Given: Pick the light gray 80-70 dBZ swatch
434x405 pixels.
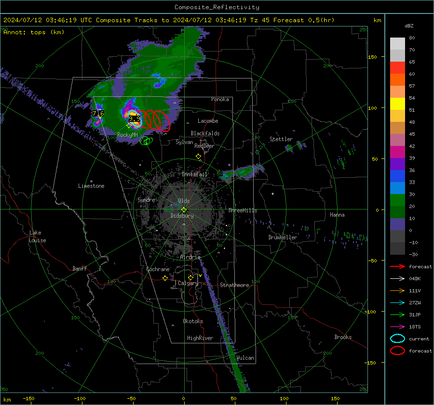Looking at the screenshot, I should (397, 44).
